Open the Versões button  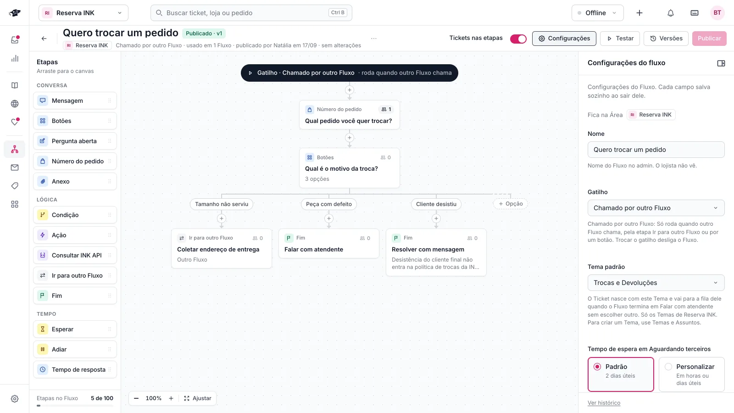pyautogui.click(x=666, y=39)
